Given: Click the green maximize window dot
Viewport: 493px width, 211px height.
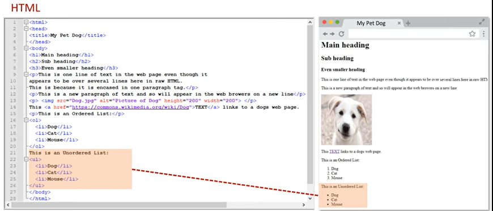Looking at the screenshot, I should tap(337, 22).
